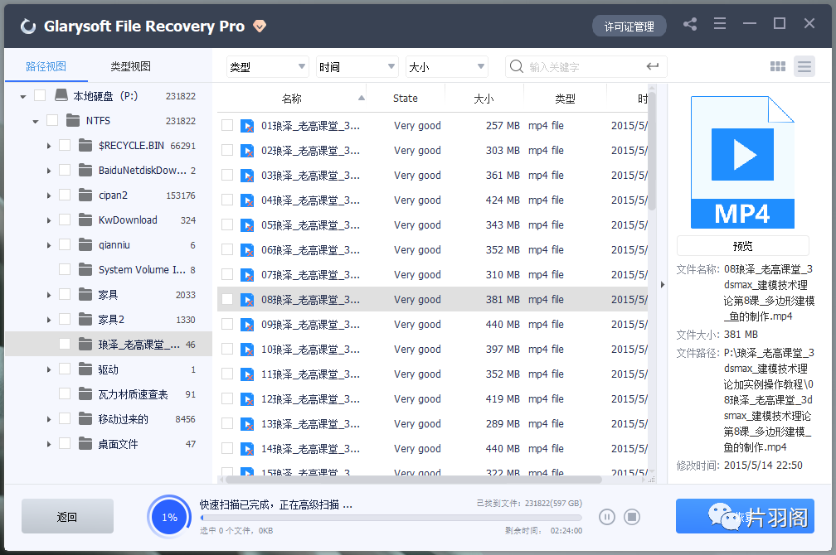This screenshot has height=555, width=836.
Task: Click the enter arrow in search box
Action: pyautogui.click(x=652, y=66)
